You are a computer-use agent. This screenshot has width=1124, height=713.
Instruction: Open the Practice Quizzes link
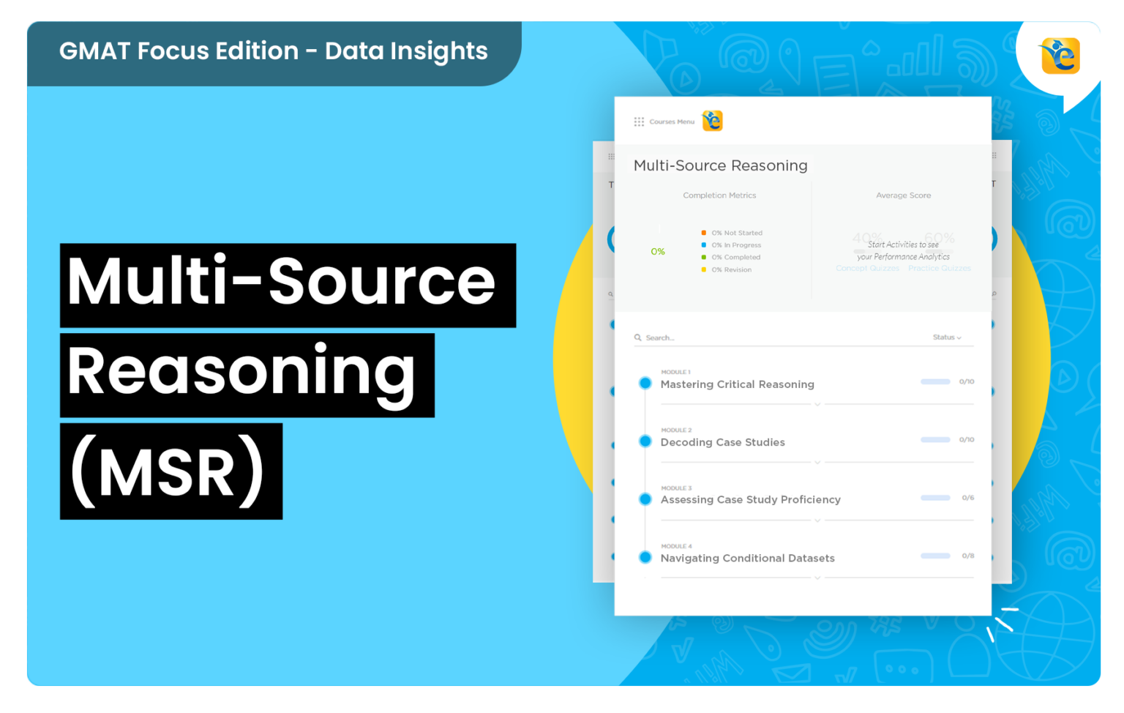click(x=940, y=269)
